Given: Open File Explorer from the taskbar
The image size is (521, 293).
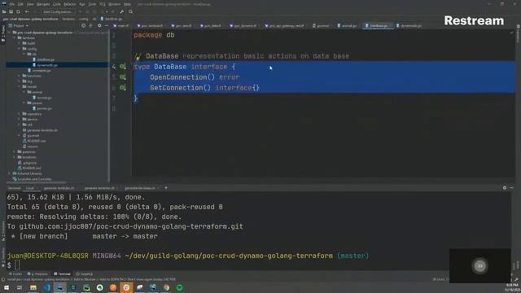Looking at the screenshot, I should pyautogui.click(x=33, y=287).
